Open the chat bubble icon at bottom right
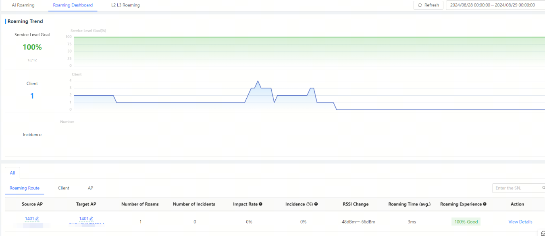This screenshot has width=545, height=236. 543,233
